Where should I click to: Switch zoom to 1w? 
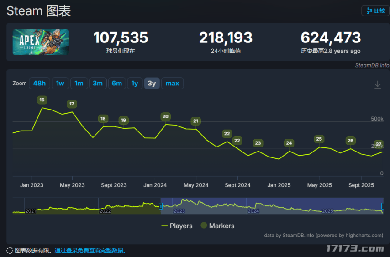click(60, 83)
